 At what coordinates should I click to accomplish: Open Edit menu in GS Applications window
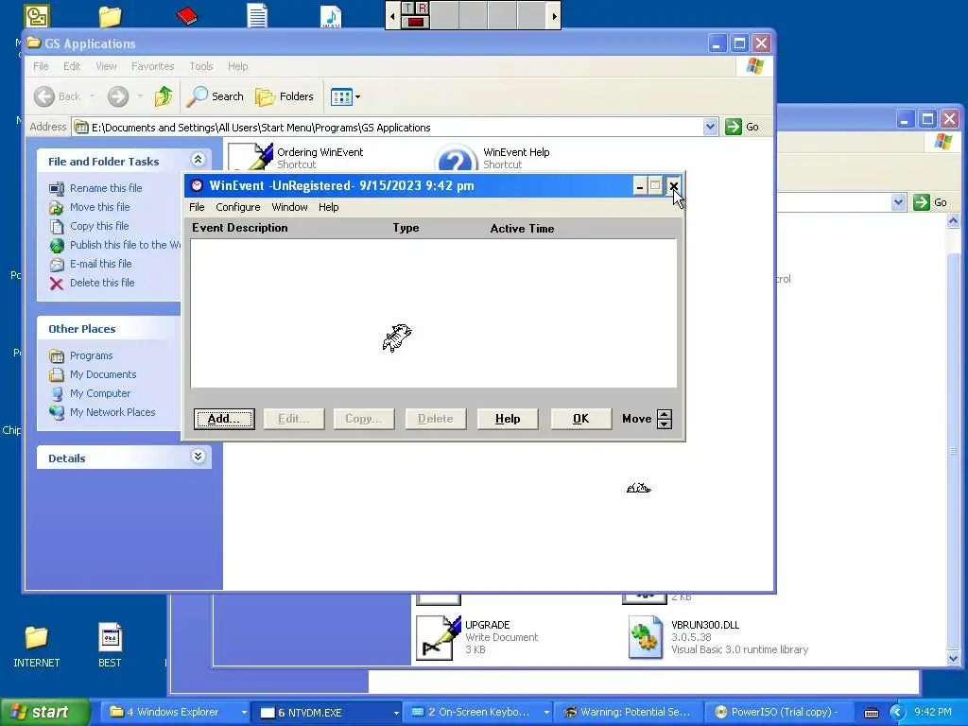(72, 66)
